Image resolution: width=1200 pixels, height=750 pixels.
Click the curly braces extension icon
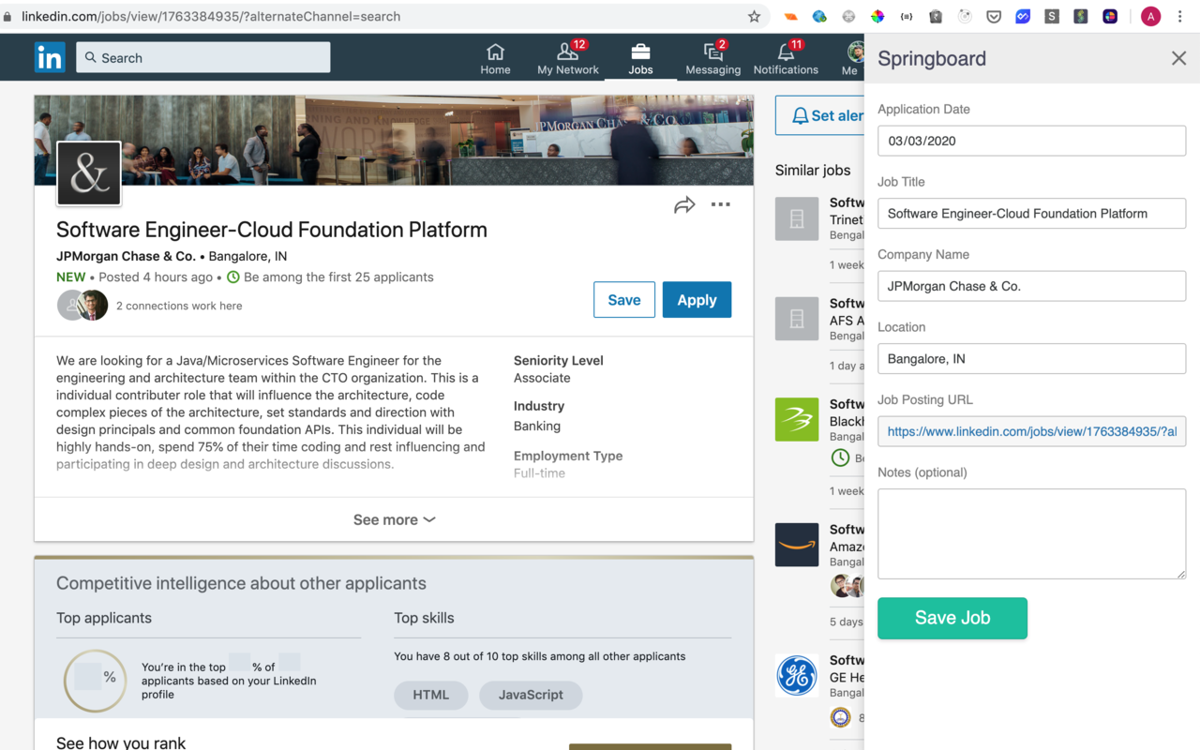click(x=907, y=16)
